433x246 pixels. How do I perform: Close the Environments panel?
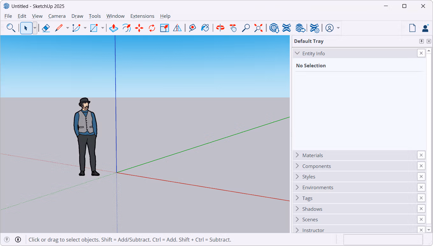(421, 187)
